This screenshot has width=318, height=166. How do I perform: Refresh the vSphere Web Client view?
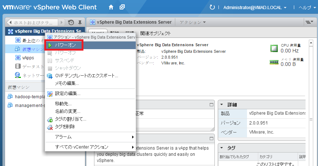pos(212,8)
